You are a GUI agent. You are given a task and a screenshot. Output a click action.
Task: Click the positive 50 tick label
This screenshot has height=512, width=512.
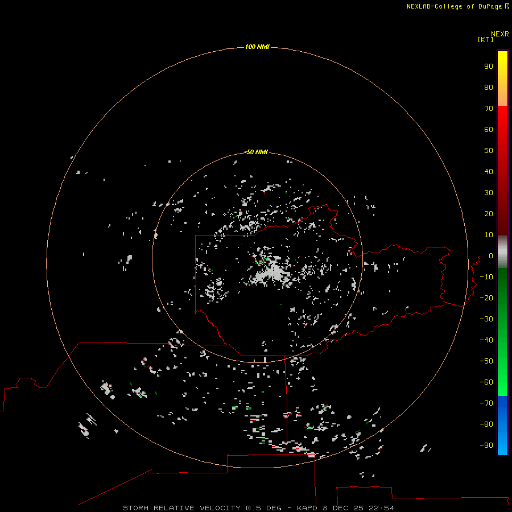click(x=489, y=151)
